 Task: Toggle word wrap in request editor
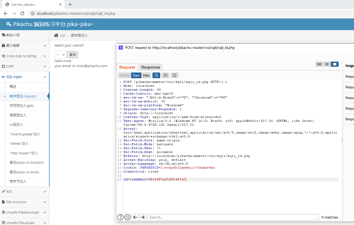coord(156,75)
